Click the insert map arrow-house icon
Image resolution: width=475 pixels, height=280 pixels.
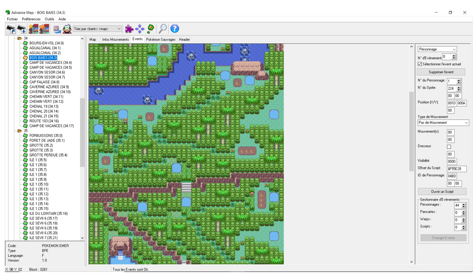click(44, 29)
